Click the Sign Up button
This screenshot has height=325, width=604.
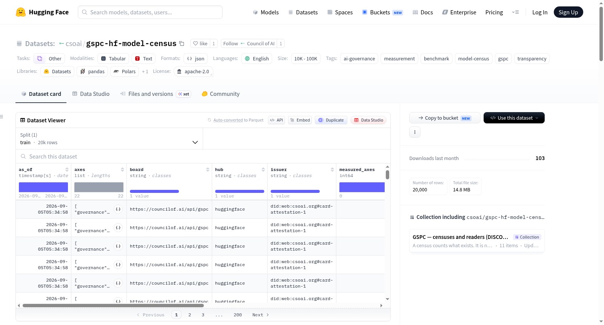(569, 12)
